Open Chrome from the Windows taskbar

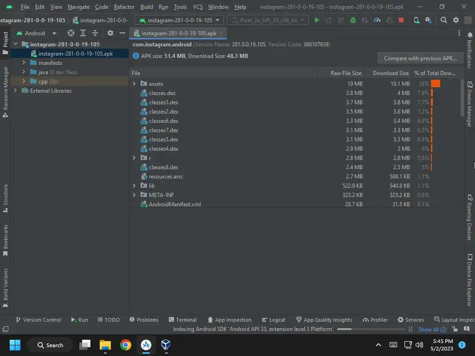(x=126, y=345)
